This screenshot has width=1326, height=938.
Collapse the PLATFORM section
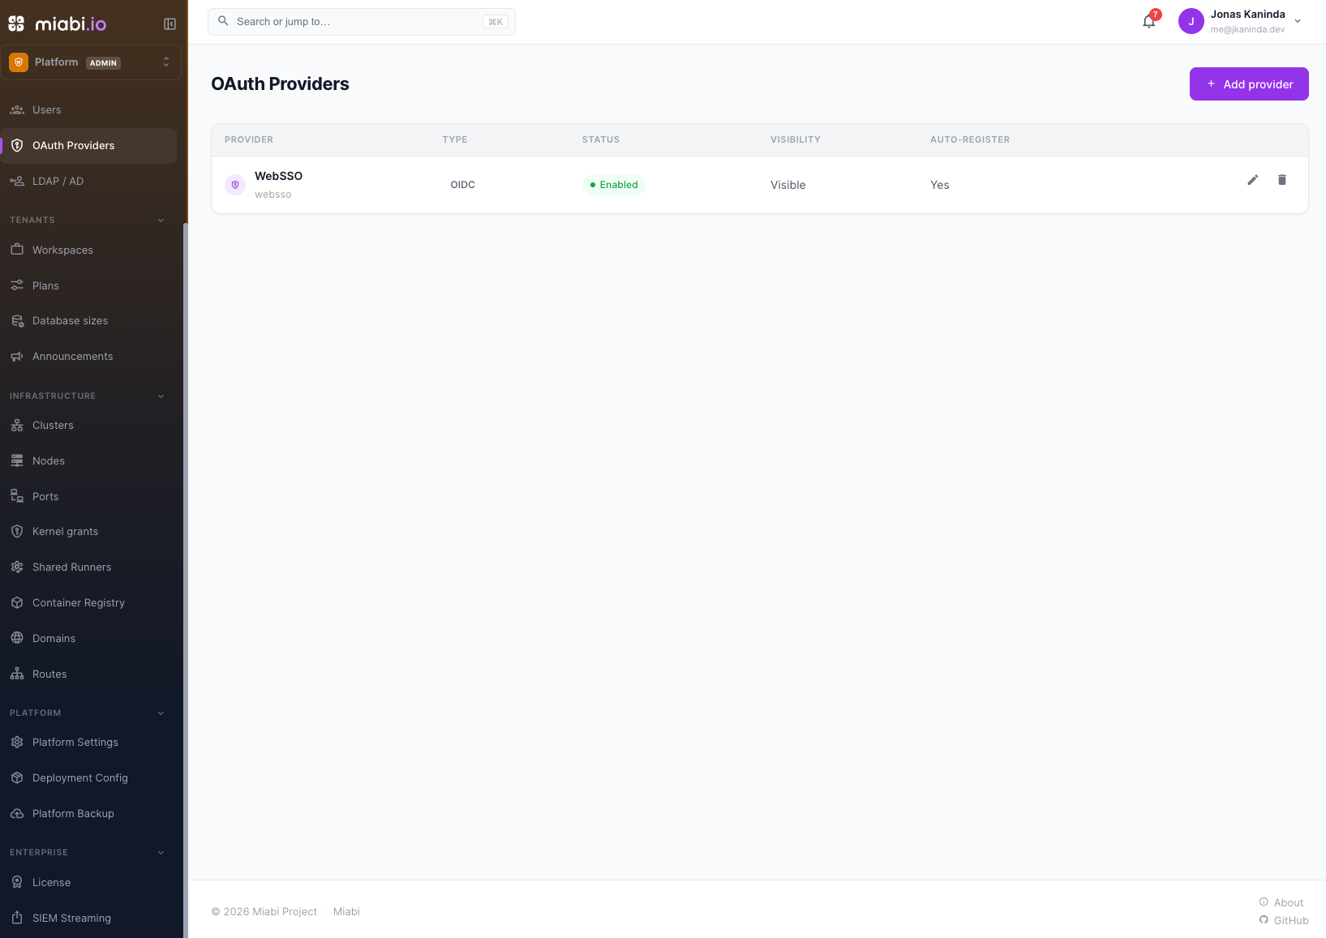click(161, 713)
